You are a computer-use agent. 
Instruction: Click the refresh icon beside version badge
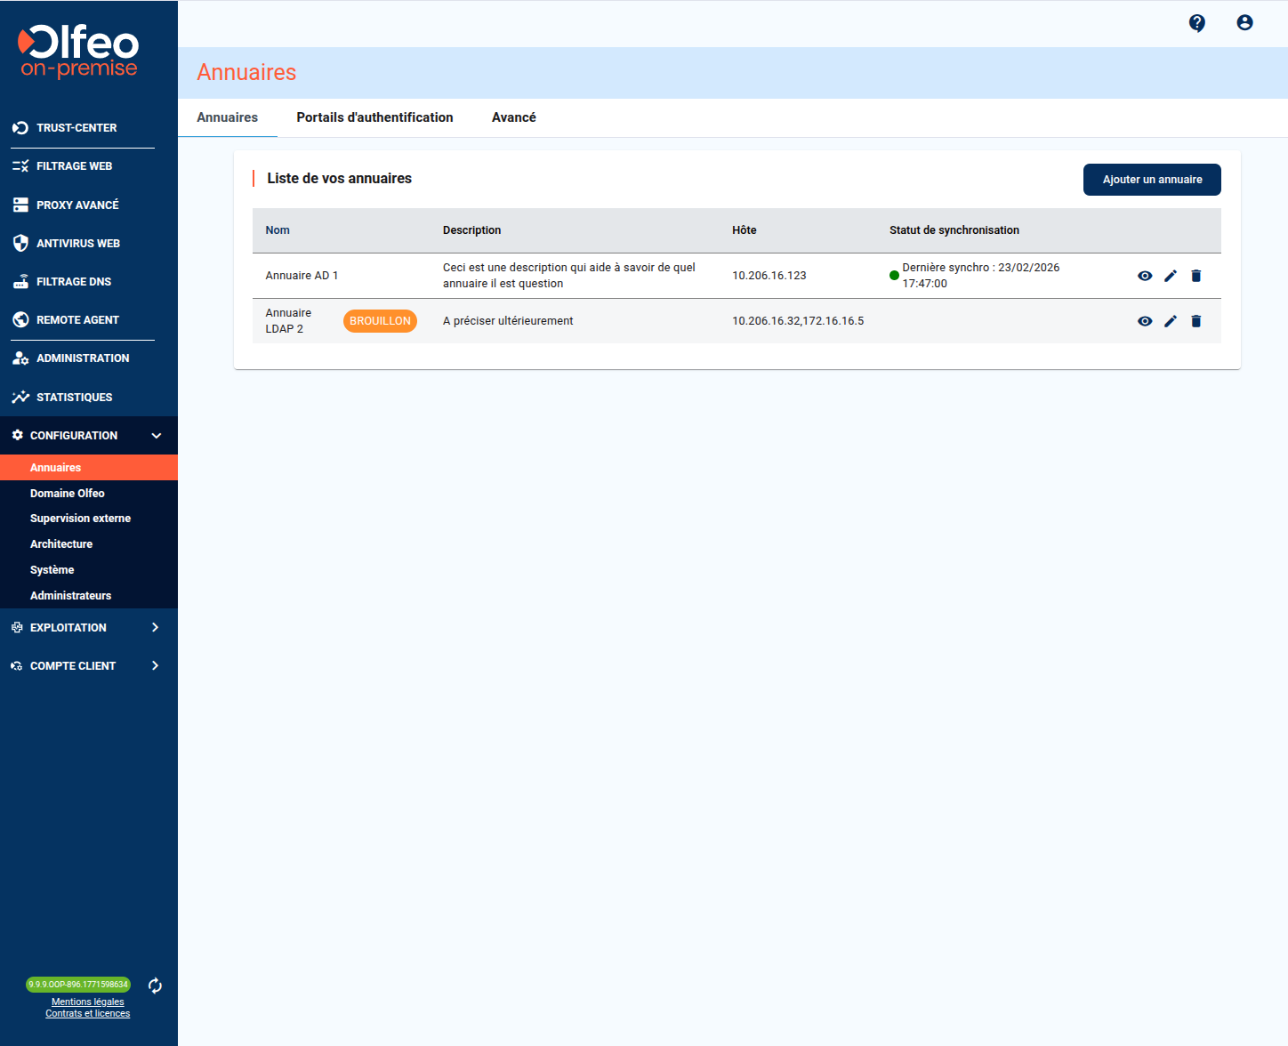pos(155,986)
